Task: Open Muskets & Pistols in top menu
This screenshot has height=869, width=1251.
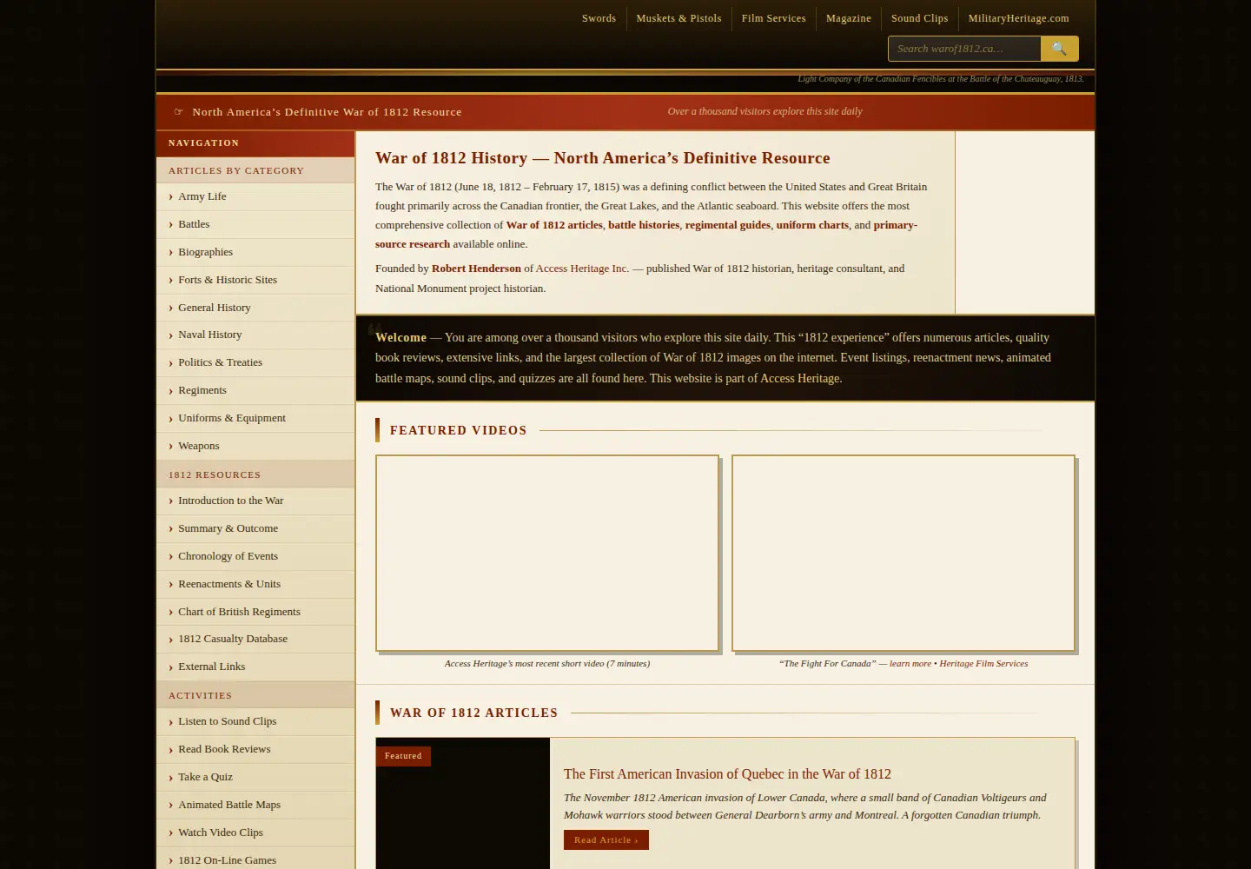Action: pos(678,18)
